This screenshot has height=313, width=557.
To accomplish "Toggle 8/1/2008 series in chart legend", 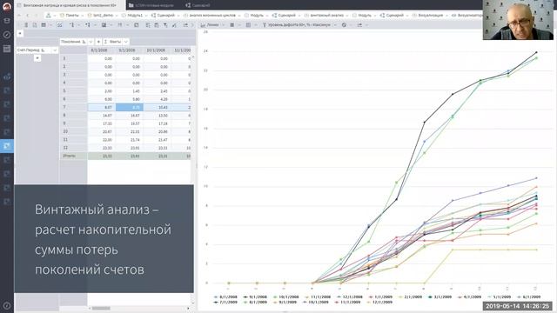I will (x=225, y=296).
